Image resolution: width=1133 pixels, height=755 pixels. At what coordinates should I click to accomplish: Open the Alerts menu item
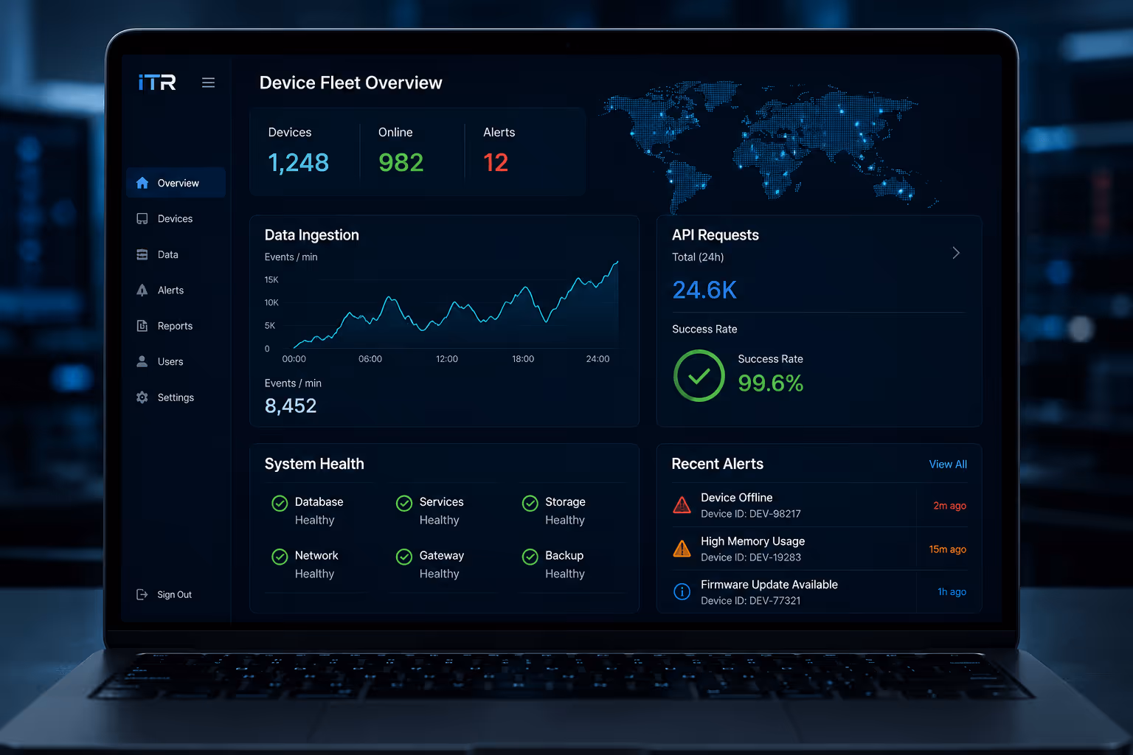176,290
